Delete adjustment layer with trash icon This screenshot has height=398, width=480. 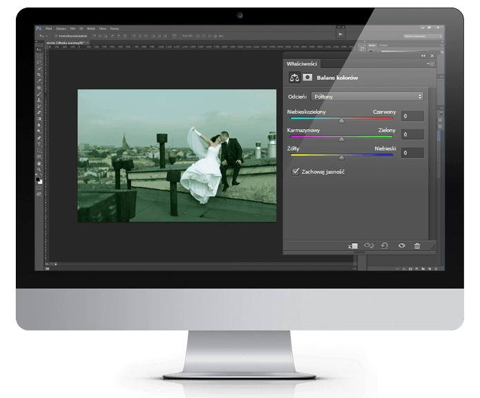[x=416, y=245]
